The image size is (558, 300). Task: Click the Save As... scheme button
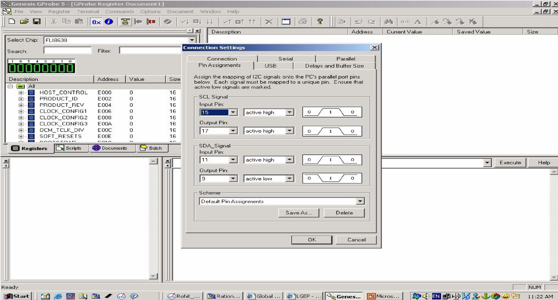(299, 213)
